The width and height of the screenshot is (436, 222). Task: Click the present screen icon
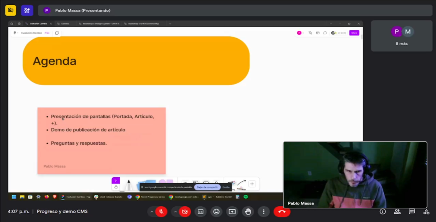point(232,212)
